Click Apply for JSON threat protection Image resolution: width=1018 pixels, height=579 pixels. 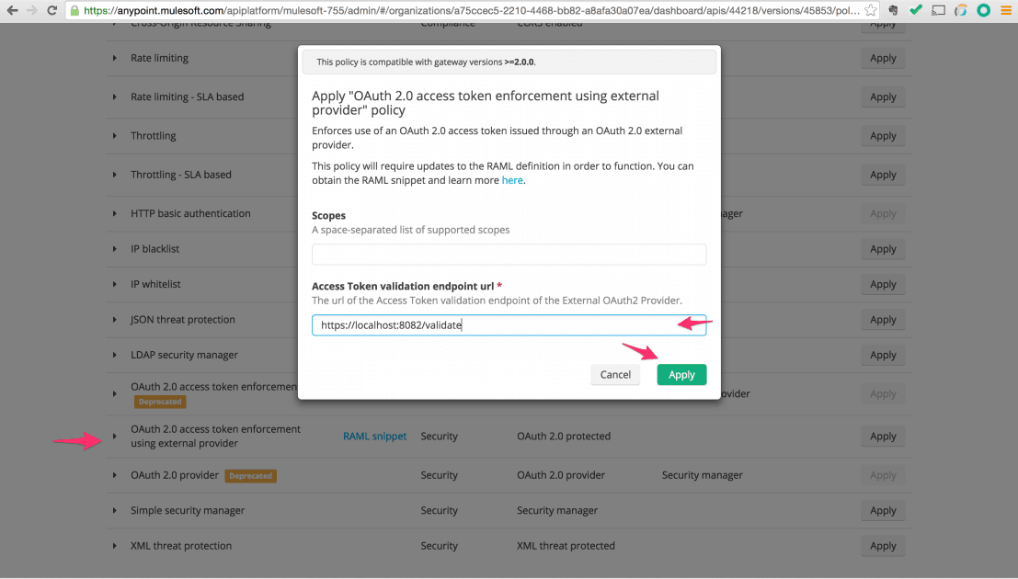[883, 320]
